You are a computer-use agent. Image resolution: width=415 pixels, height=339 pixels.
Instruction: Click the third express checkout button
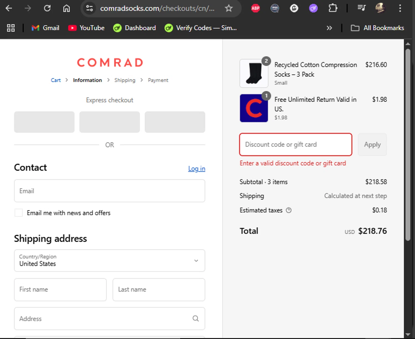click(x=175, y=122)
